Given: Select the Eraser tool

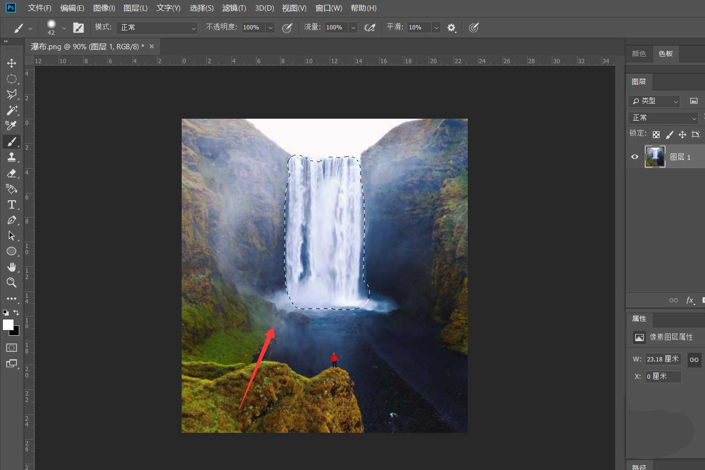Looking at the screenshot, I should pyautogui.click(x=12, y=173).
